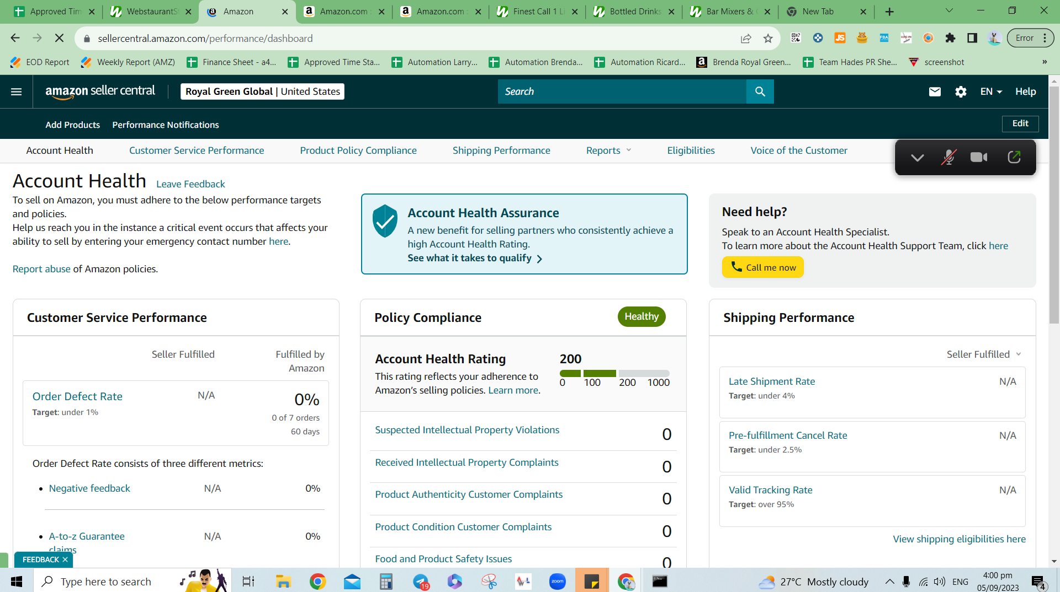
Task: Click the Task View taskbar icon
Action: coord(248,581)
